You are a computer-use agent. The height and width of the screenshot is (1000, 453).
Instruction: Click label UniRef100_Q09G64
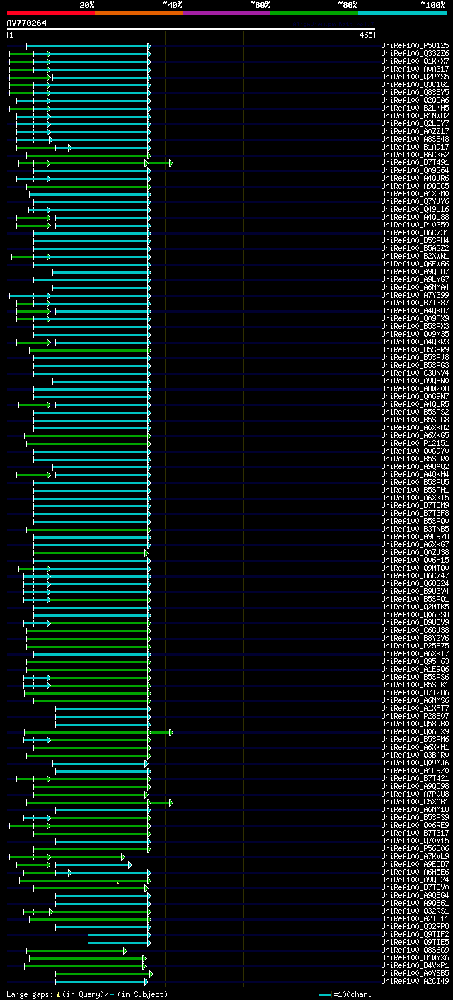(x=415, y=171)
